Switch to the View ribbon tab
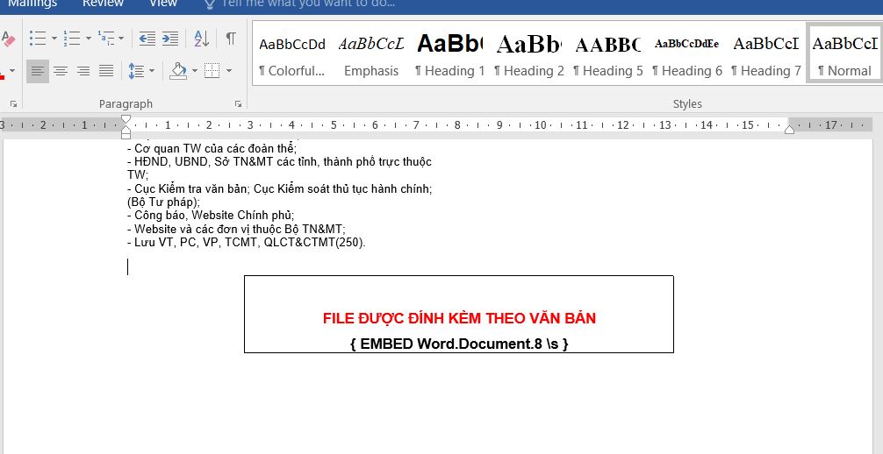This screenshot has height=454, width=883. coord(163,4)
